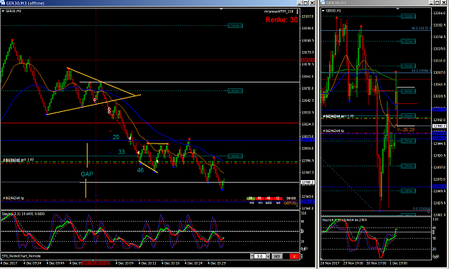
Task: Click the orange <--26:29 candle timer in the H1 chart
Action: coord(406,130)
